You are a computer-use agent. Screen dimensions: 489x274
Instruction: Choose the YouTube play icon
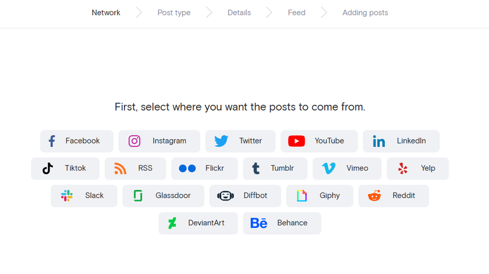[296, 141]
